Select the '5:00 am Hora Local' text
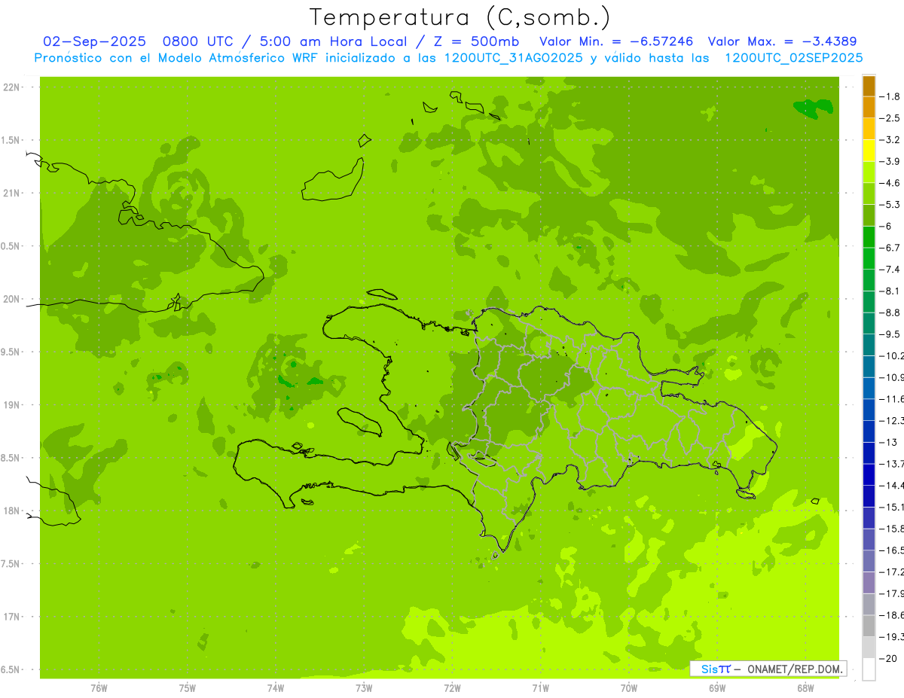 click(340, 41)
